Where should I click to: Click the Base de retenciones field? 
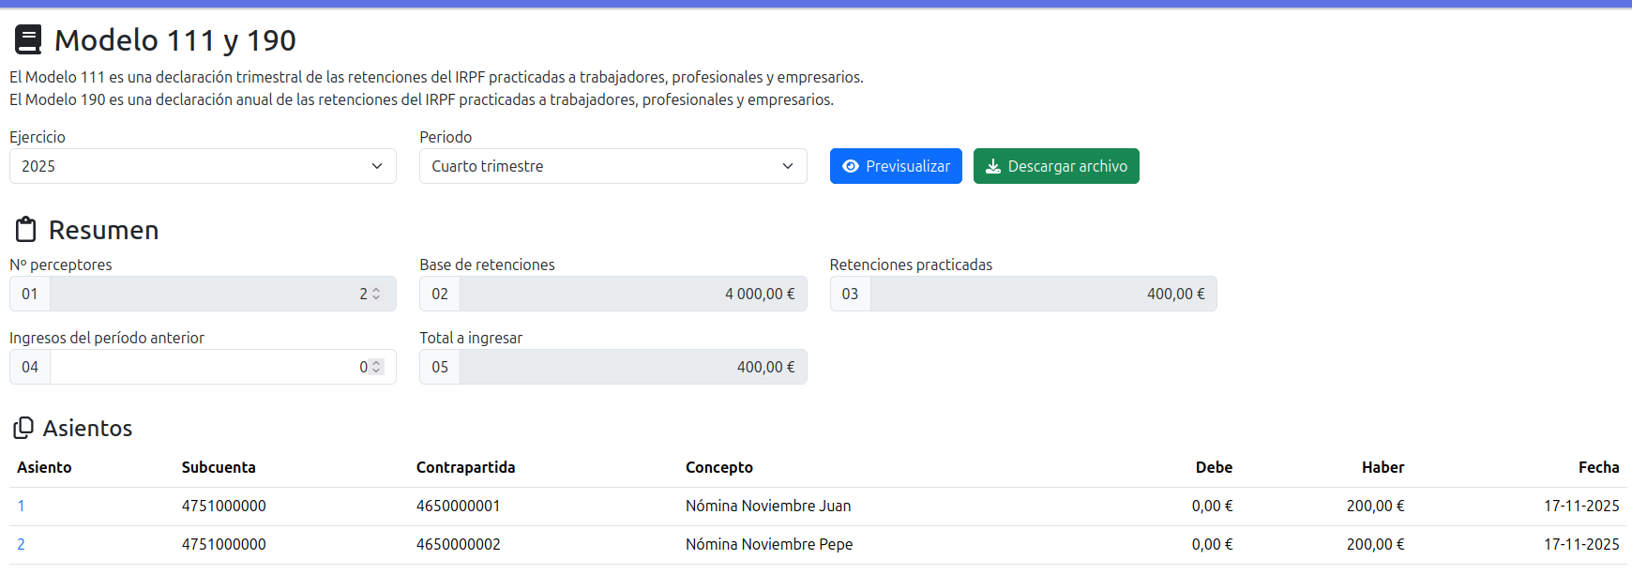632,294
